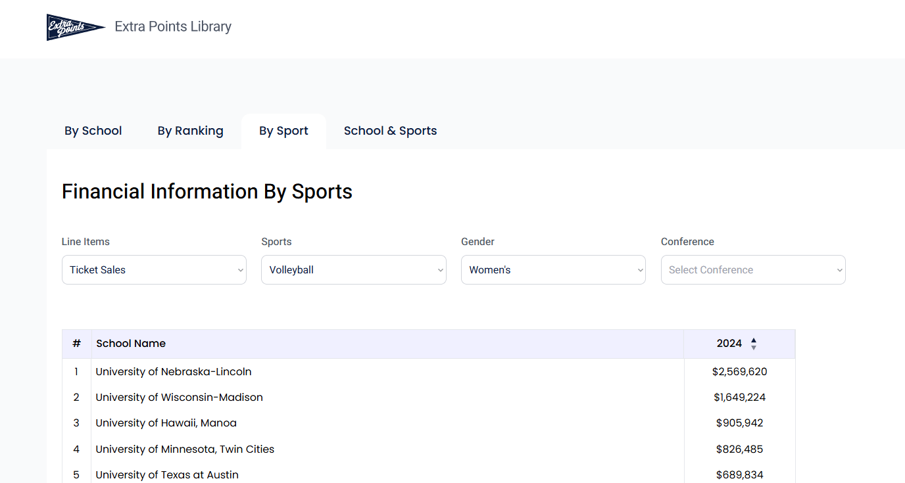Click the 2024 column header
Image resolution: width=905 pixels, height=483 pixels.
coord(739,344)
